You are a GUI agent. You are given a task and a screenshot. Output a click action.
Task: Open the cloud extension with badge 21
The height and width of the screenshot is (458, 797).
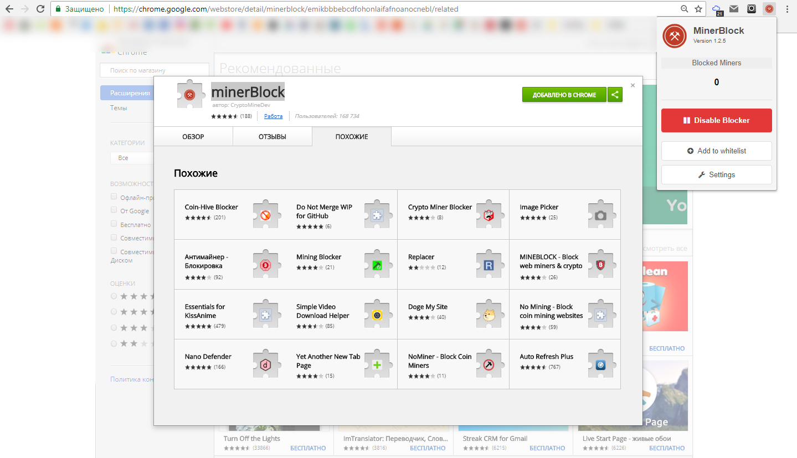point(718,9)
